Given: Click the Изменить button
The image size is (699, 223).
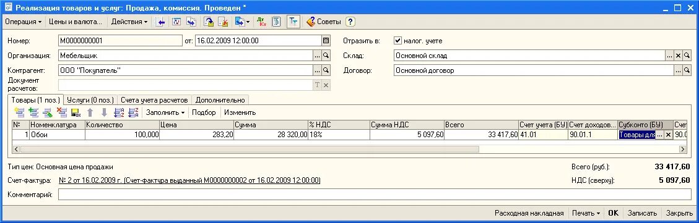Looking at the screenshot, I should pos(240,112).
